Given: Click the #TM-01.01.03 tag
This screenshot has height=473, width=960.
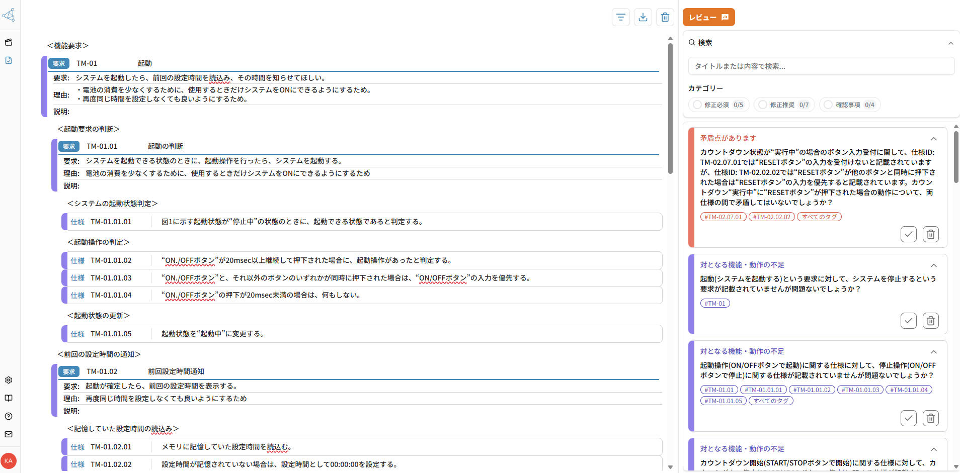Looking at the screenshot, I should point(860,390).
